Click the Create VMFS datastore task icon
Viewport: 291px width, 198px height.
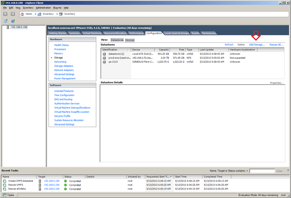click(x=4, y=181)
